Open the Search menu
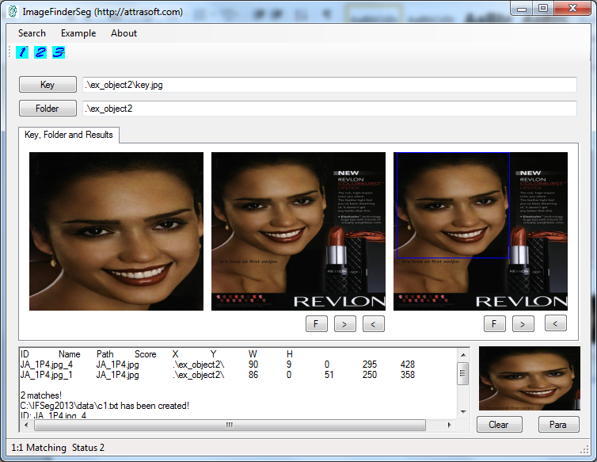 (x=32, y=33)
